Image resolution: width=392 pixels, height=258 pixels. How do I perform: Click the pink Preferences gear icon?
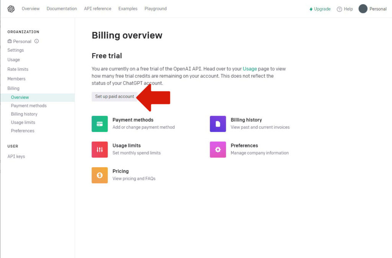218,149
